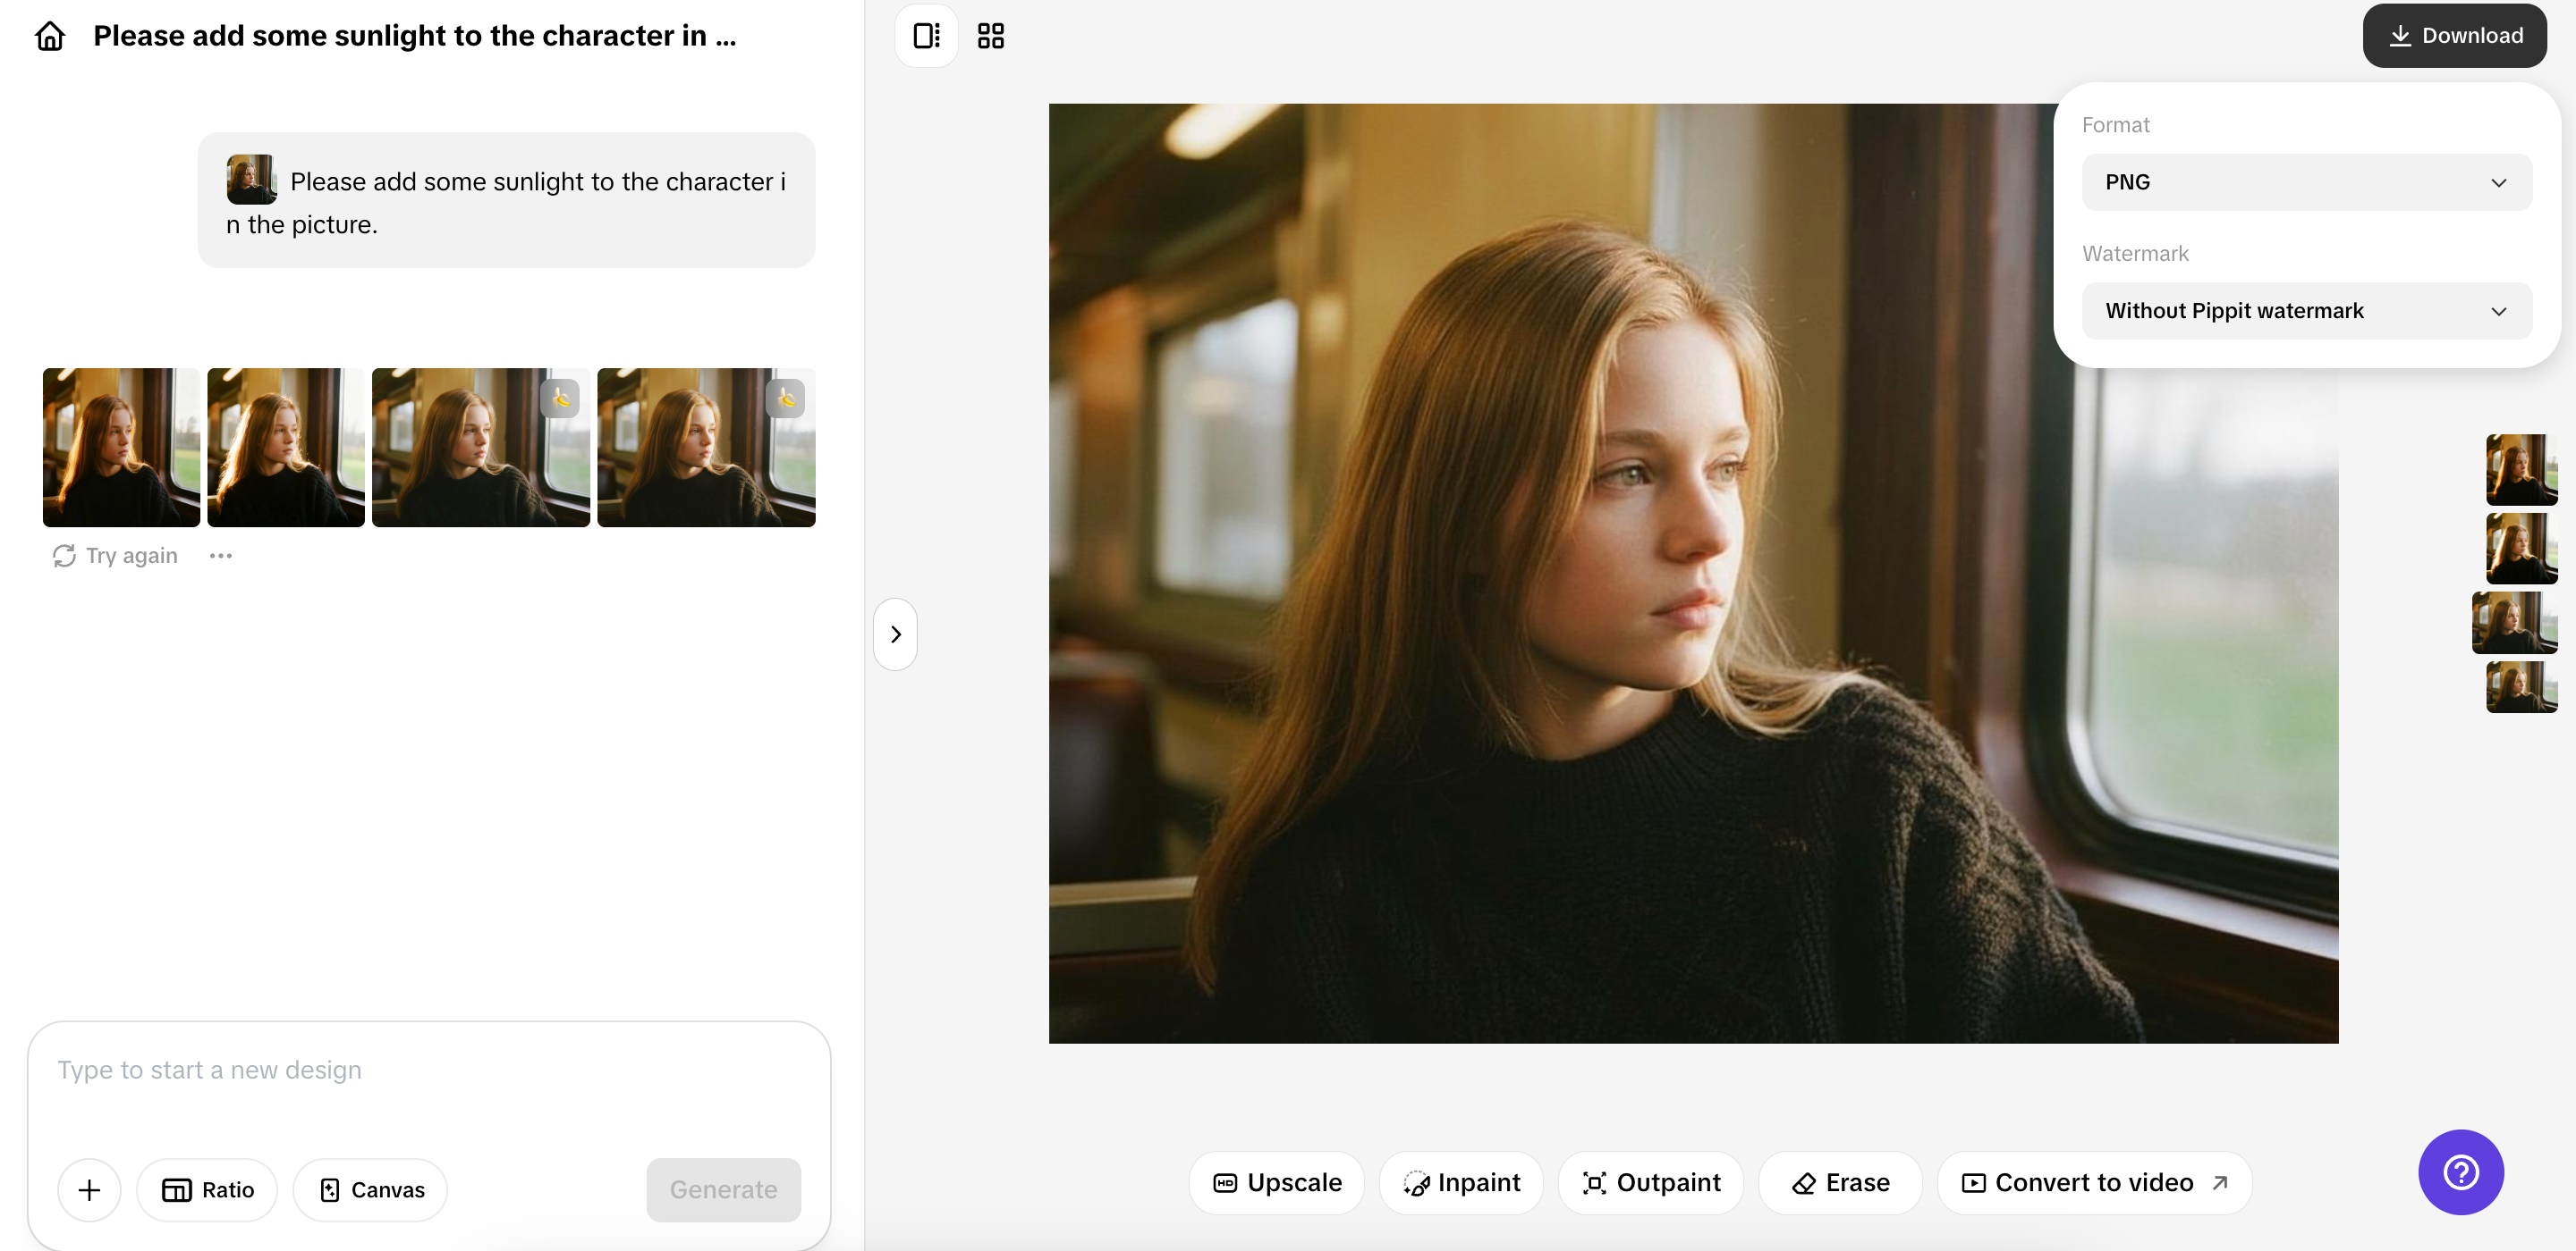This screenshot has height=1251, width=2576.
Task: Collapse panel with the right chevron arrow
Action: [895, 634]
